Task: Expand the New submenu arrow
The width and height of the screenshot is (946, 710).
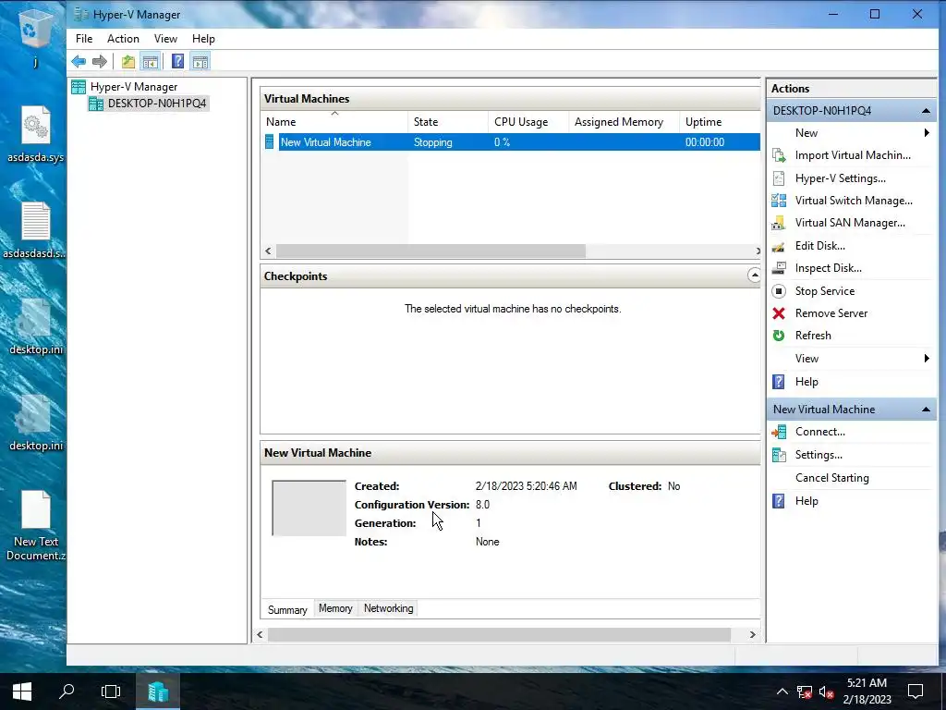Action: click(928, 133)
